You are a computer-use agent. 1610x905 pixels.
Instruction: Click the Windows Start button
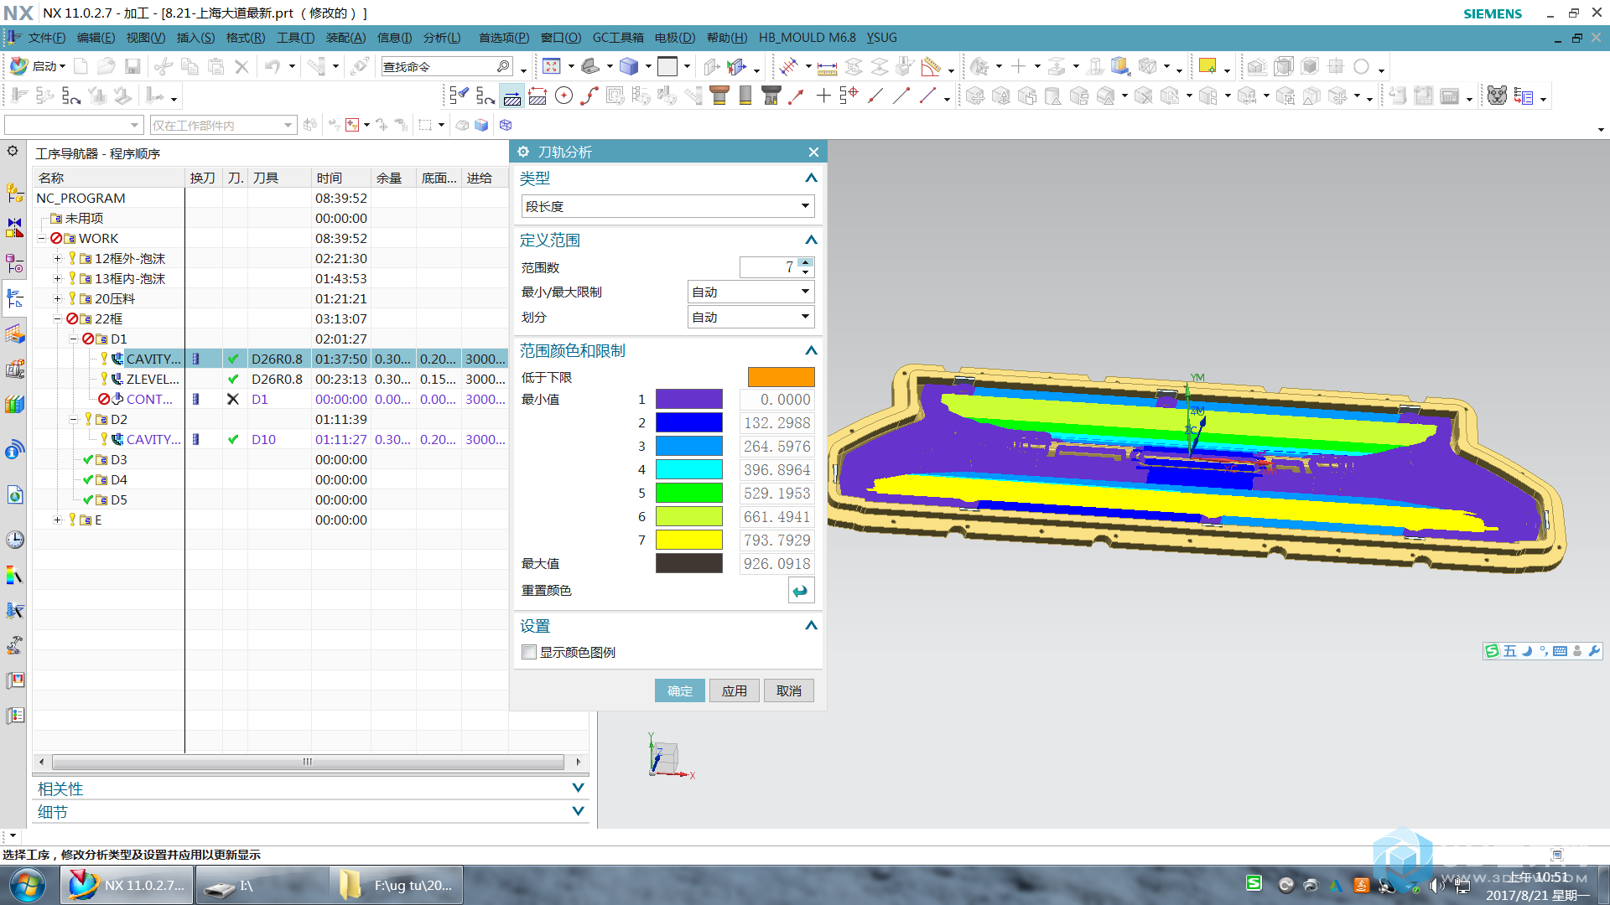pos(28,885)
